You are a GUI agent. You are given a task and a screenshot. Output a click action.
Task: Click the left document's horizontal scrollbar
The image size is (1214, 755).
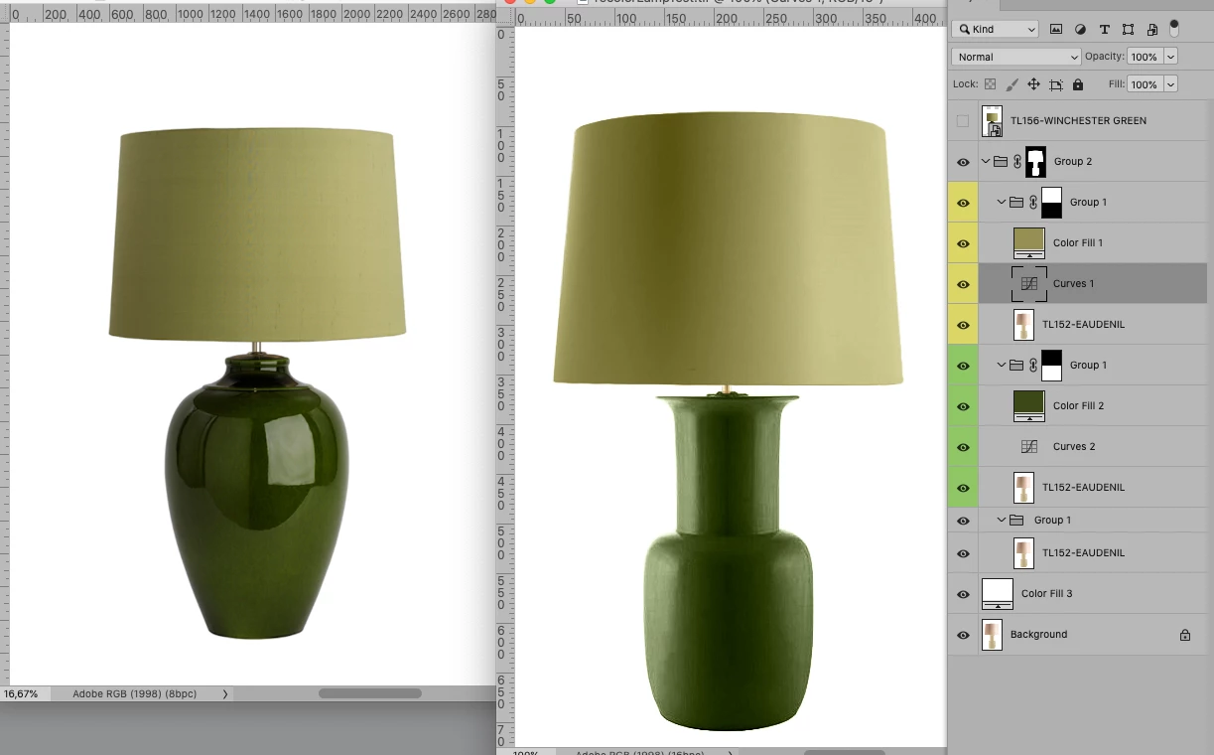pos(369,693)
